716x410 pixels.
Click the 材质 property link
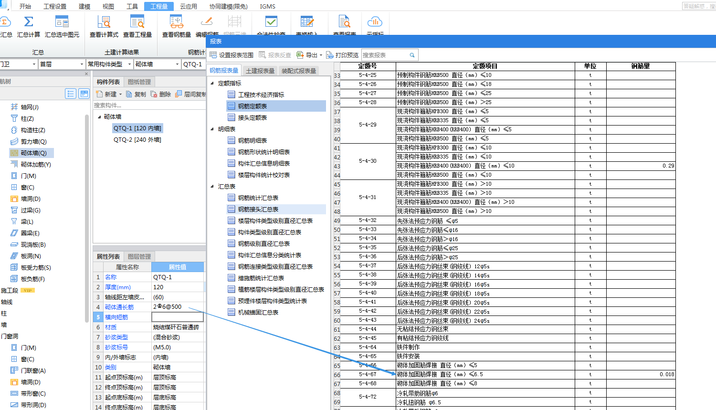pyautogui.click(x=111, y=327)
